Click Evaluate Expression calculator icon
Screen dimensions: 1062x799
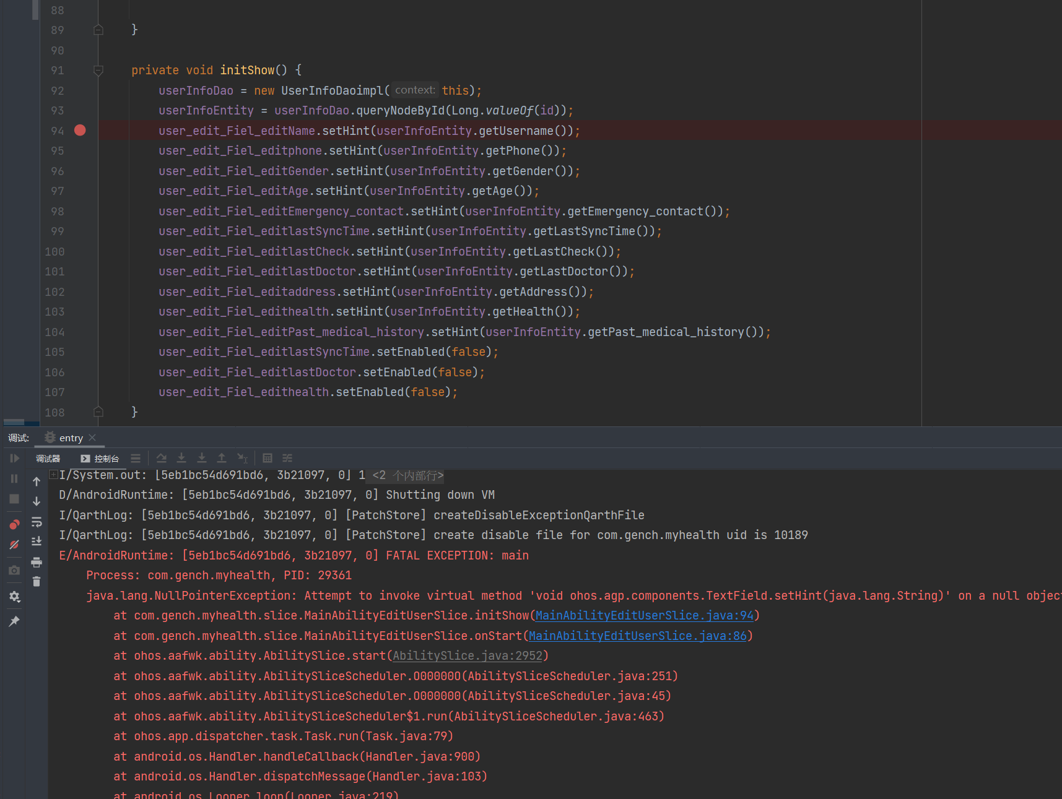coord(268,459)
